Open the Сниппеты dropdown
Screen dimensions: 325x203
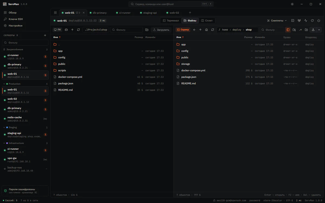click(277, 21)
